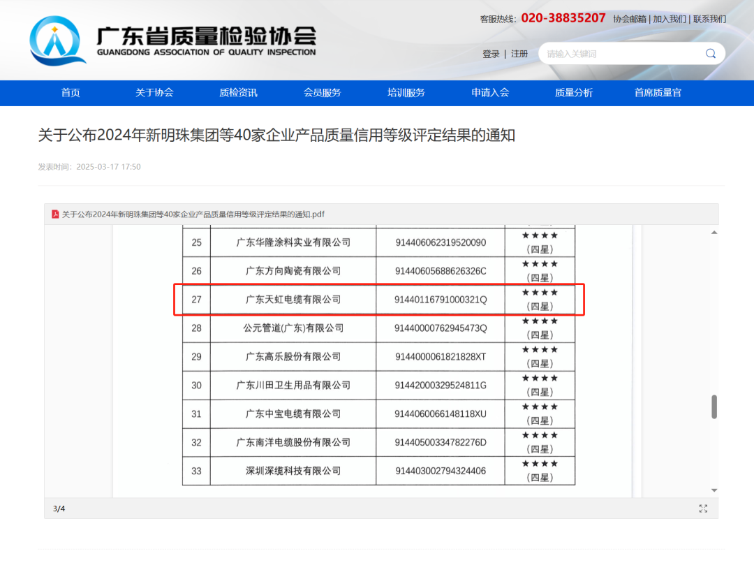Open the 培训服务 menu item
The height and width of the screenshot is (563, 754).
point(406,93)
